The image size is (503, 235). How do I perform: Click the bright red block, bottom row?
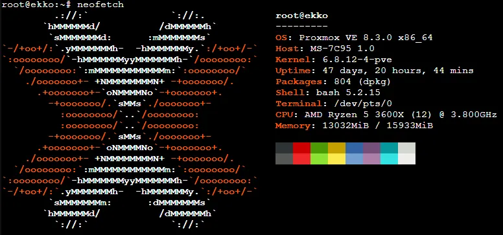click(301, 159)
